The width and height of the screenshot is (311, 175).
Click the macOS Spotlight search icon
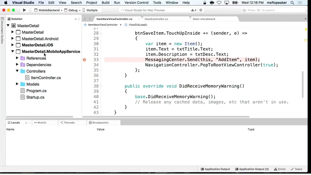coord(292,3)
